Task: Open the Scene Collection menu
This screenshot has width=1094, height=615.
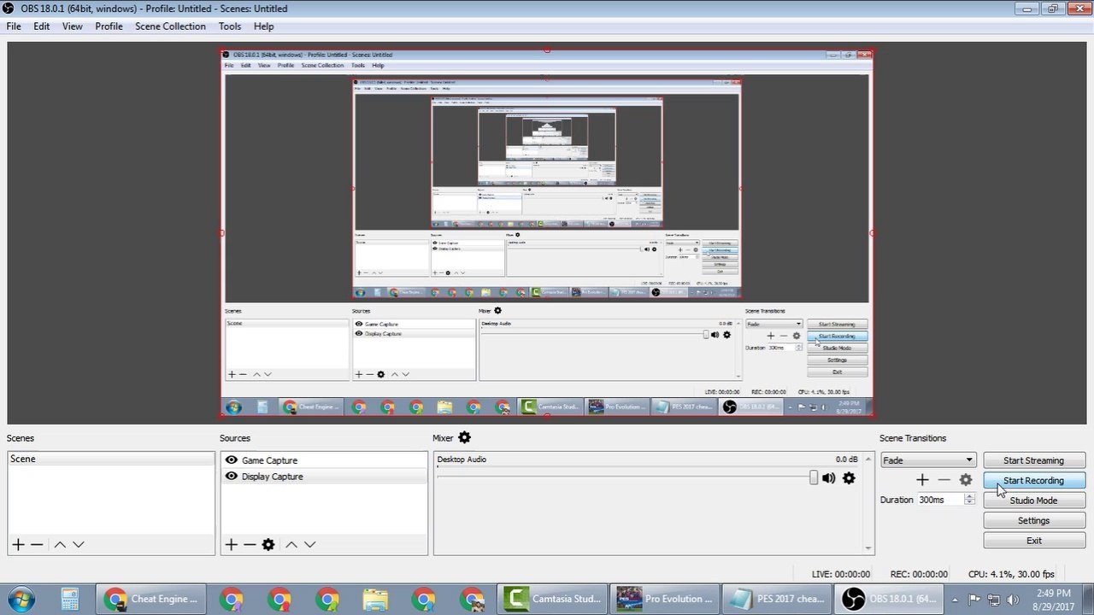Action: pos(170,26)
